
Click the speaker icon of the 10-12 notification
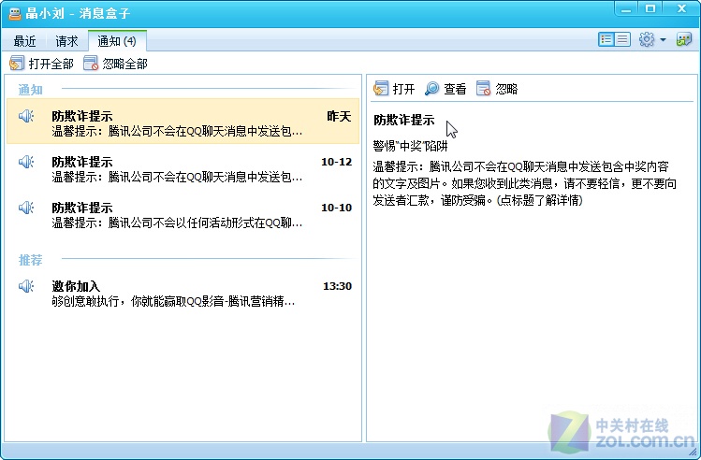pos(26,162)
